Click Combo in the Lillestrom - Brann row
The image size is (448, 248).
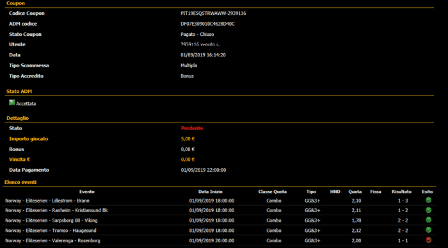click(x=274, y=201)
